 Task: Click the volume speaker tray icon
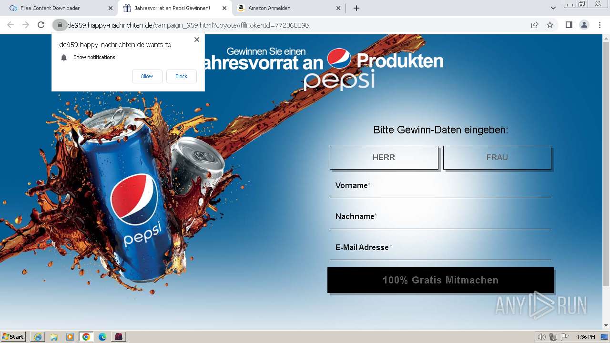click(541, 337)
